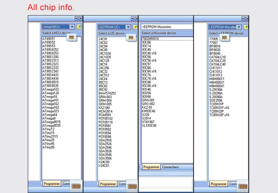Select AT89S51 in MCU list
Viewport: 278px width, 193px height.
pos(49,39)
